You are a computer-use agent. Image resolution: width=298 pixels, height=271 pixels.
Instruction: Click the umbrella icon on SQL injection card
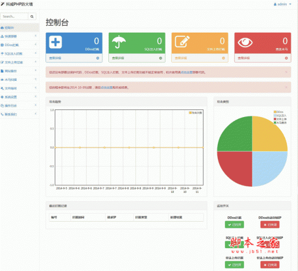[119, 42]
